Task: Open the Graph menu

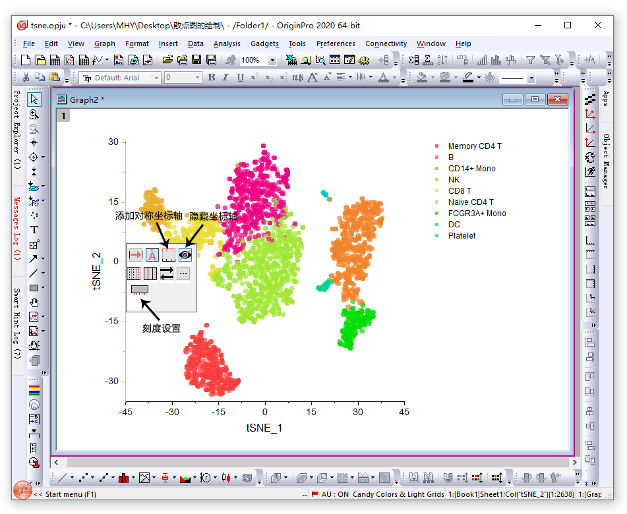Action: [105, 43]
